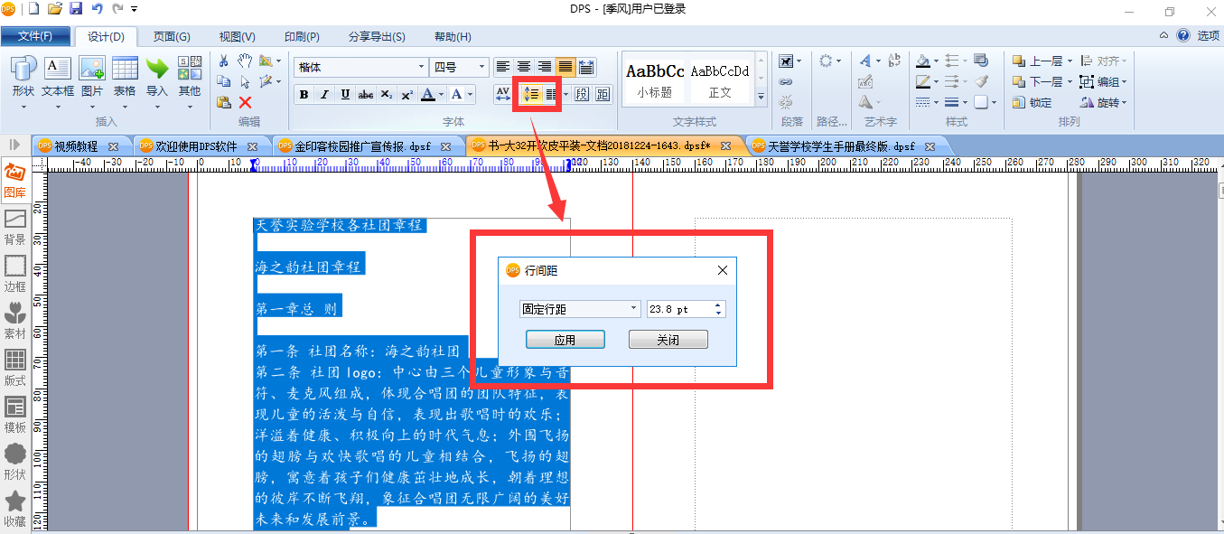Expand the 楷体 font name dropdown
Viewport: 1224px width, 534px height.
tap(361, 67)
